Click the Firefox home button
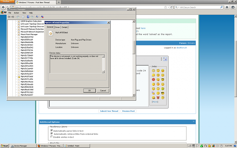237x148 pixels. pos(227,7)
